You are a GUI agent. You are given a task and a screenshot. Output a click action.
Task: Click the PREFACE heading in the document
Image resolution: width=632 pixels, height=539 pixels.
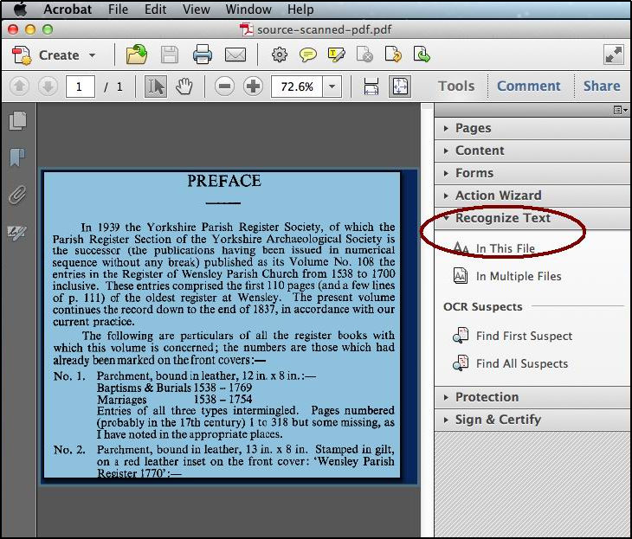tap(224, 181)
